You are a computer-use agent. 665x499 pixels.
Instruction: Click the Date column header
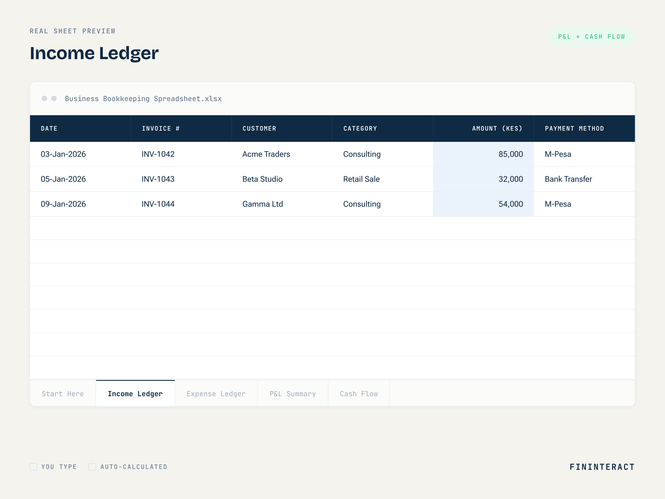click(80, 128)
